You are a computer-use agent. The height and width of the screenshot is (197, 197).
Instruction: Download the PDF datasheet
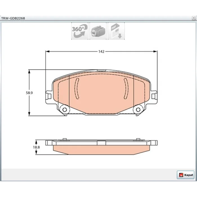point(116,31)
